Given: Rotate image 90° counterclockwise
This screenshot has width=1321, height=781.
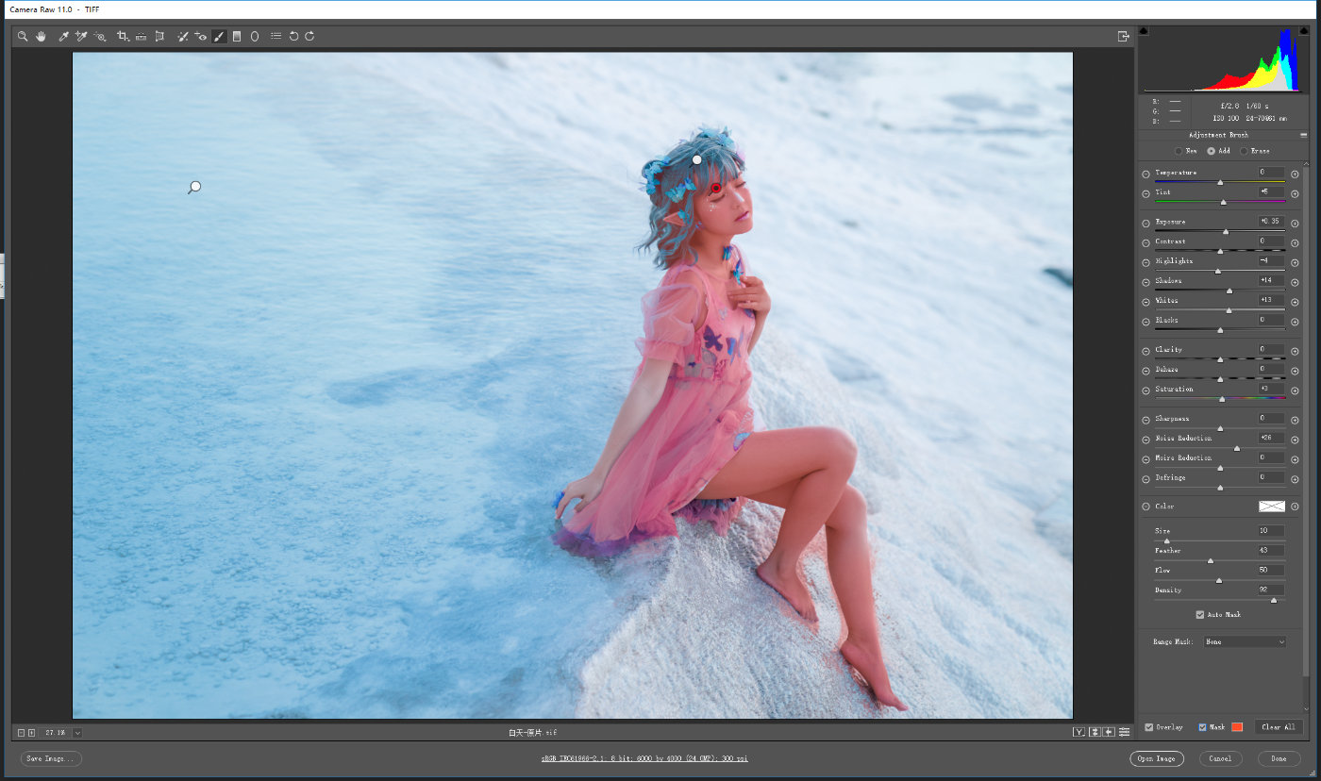Looking at the screenshot, I should 293,37.
